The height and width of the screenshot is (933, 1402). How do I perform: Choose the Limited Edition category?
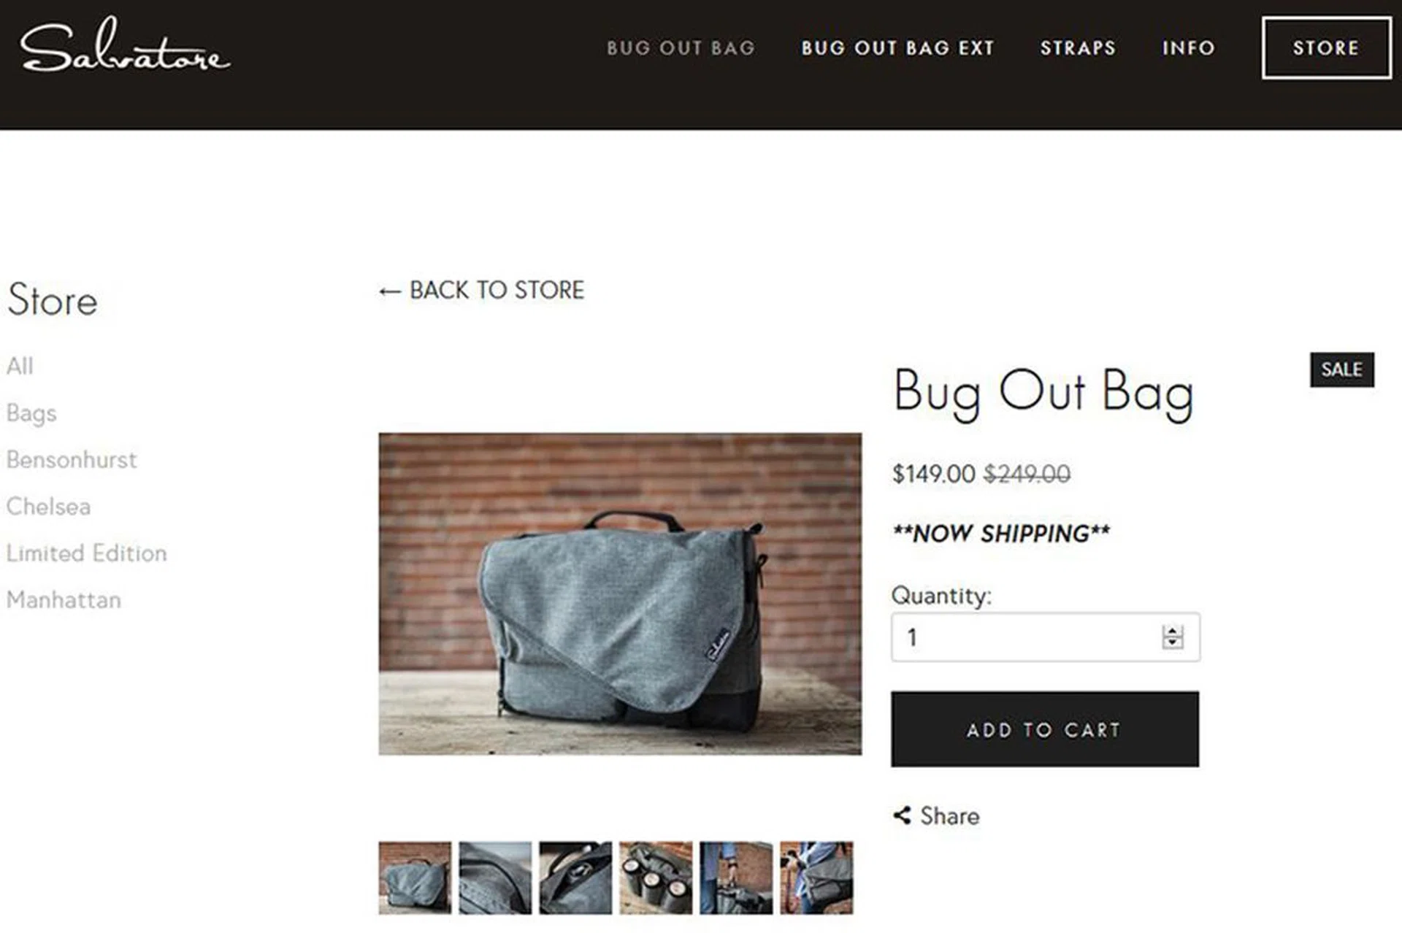[86, 553]
